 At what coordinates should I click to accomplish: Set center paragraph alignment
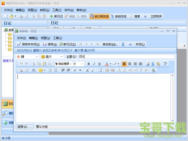(x=130, y=64)
